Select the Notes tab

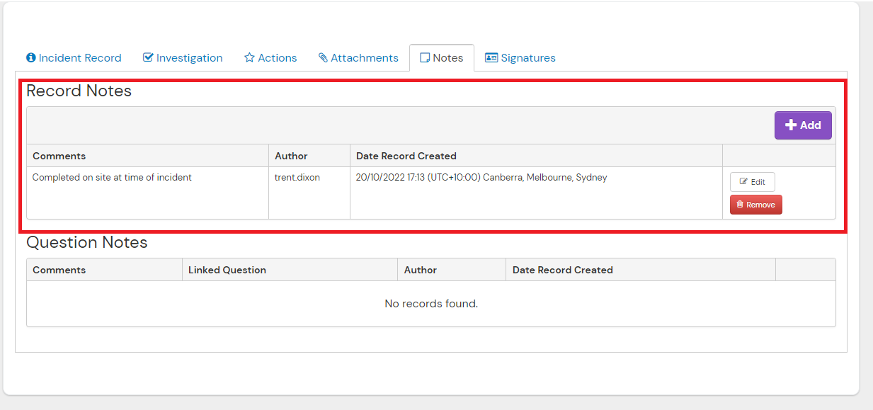pyautogui.click(x=442, y=58)
